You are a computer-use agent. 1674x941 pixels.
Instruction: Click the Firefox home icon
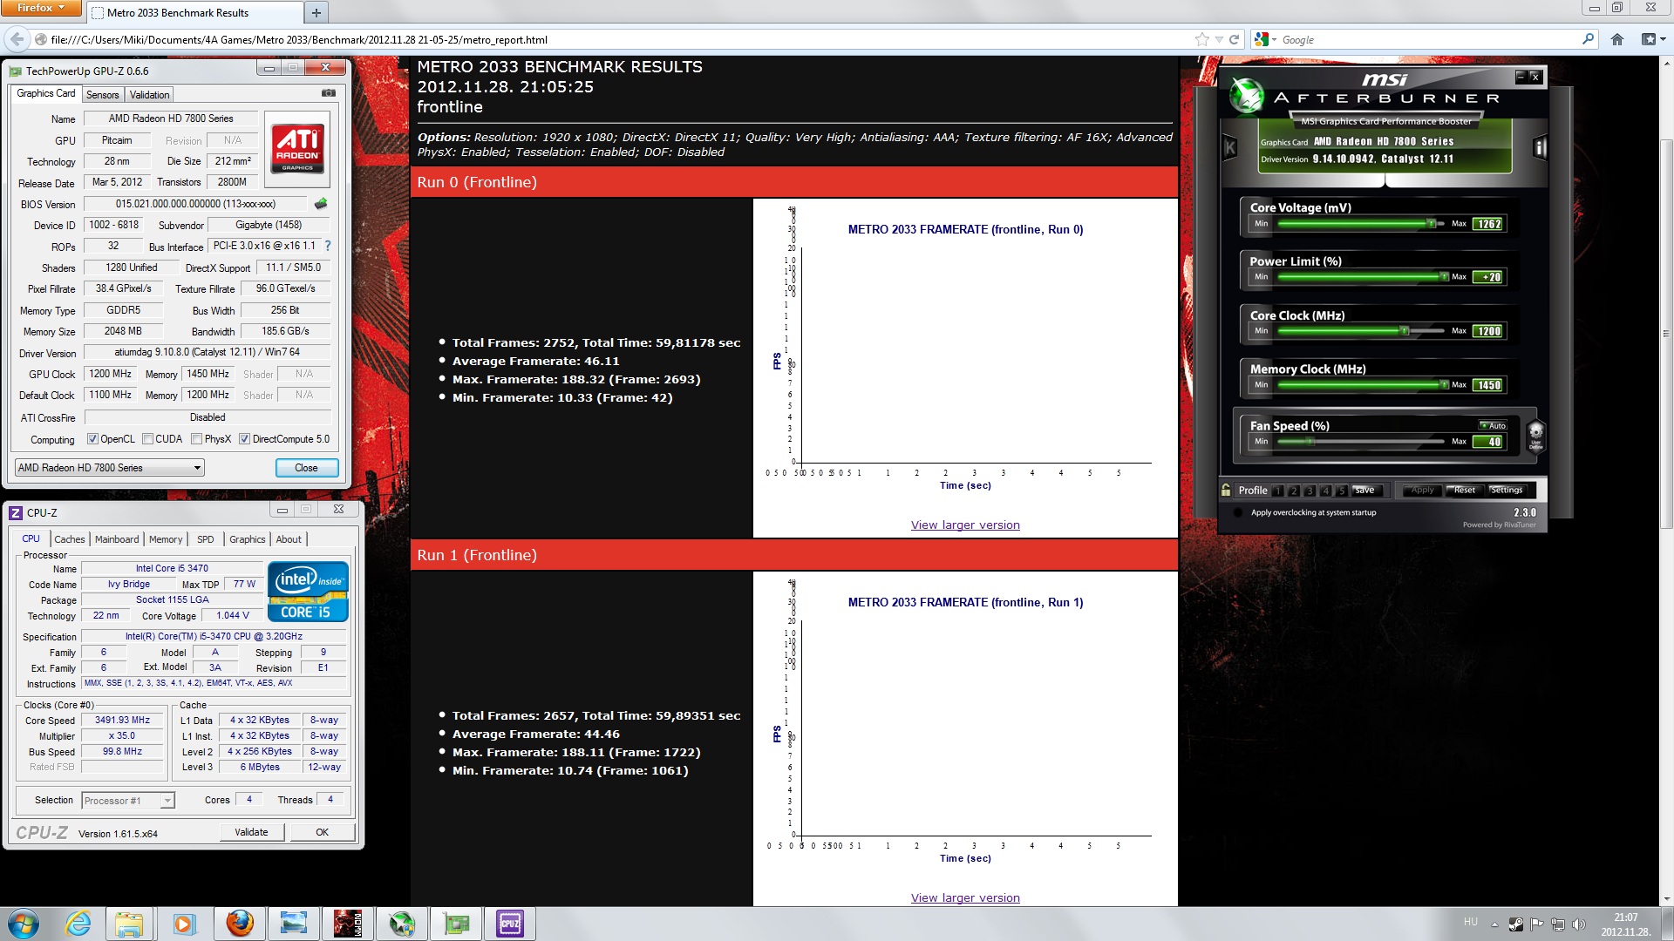pos(1617,39)
